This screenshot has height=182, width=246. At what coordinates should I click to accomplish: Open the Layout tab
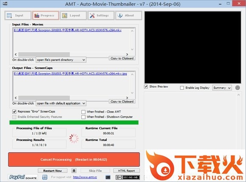click(73, 15)
